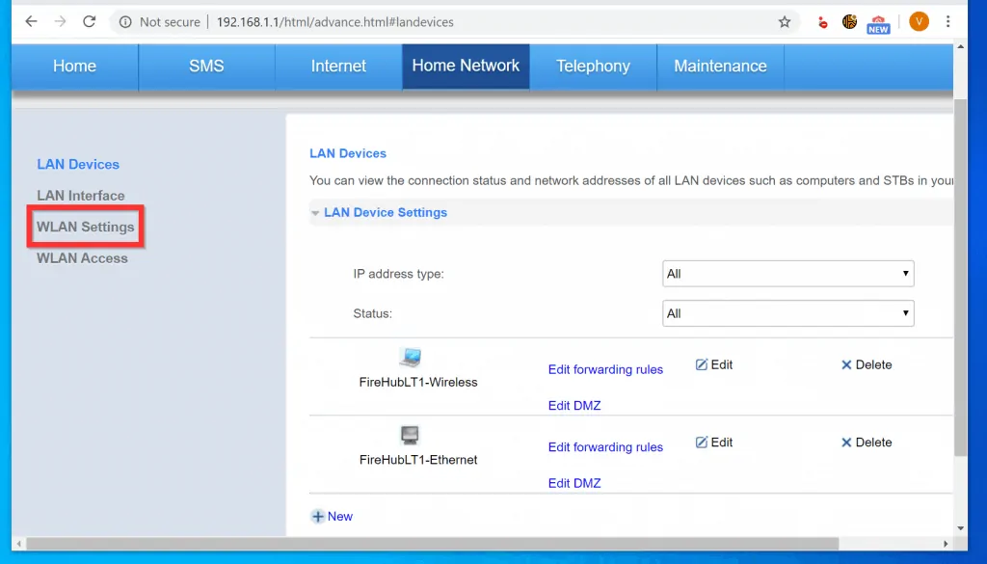
Task: Click the browser back arrow
Action: coord(31,21)
